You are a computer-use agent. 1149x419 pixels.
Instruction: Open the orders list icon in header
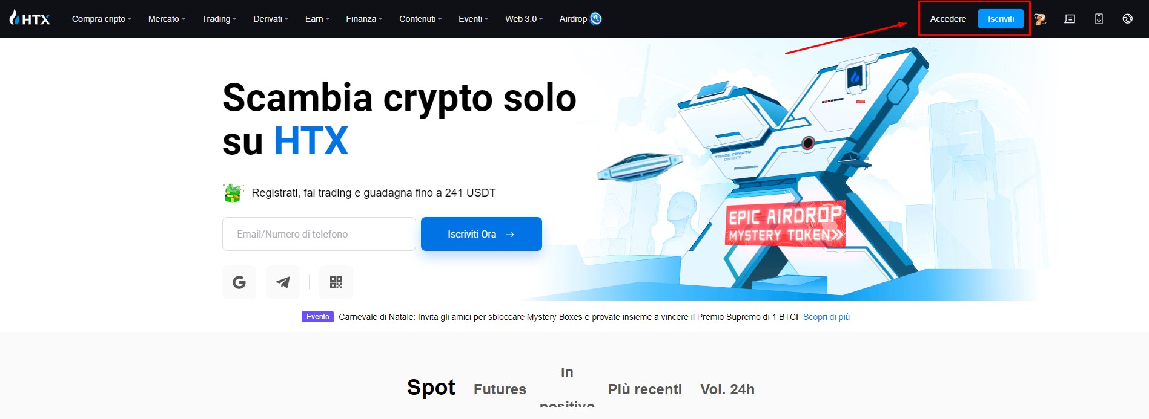coord(1070,19)
